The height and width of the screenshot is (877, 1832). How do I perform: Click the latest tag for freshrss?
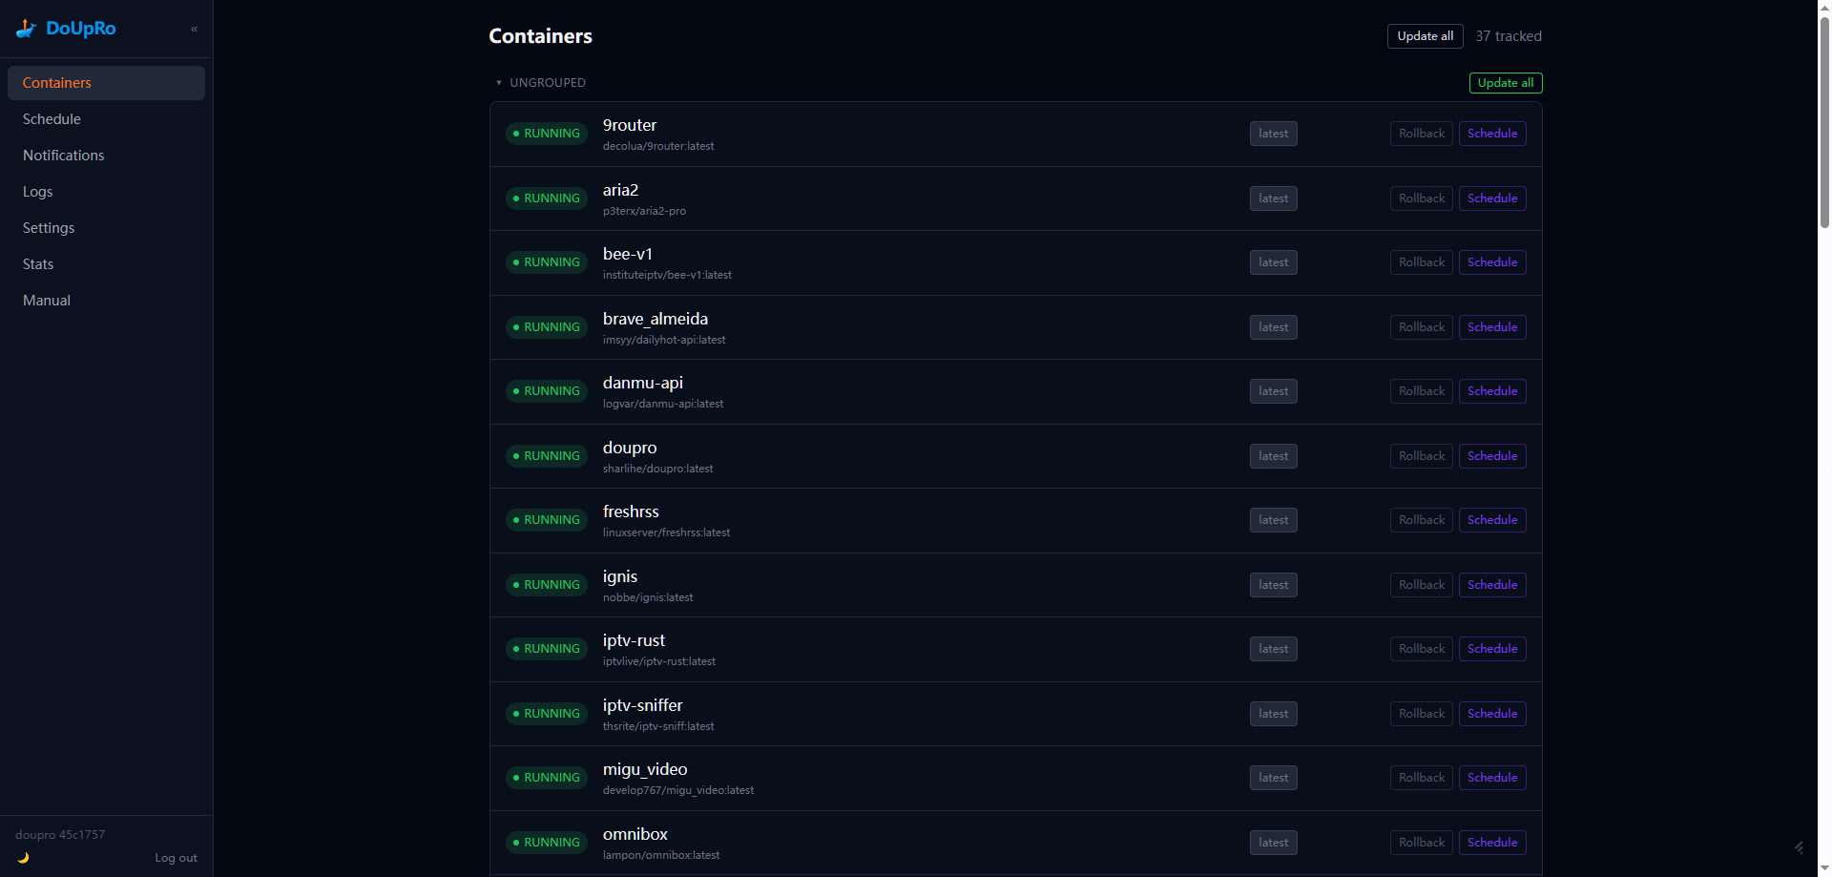point(1274,520)
